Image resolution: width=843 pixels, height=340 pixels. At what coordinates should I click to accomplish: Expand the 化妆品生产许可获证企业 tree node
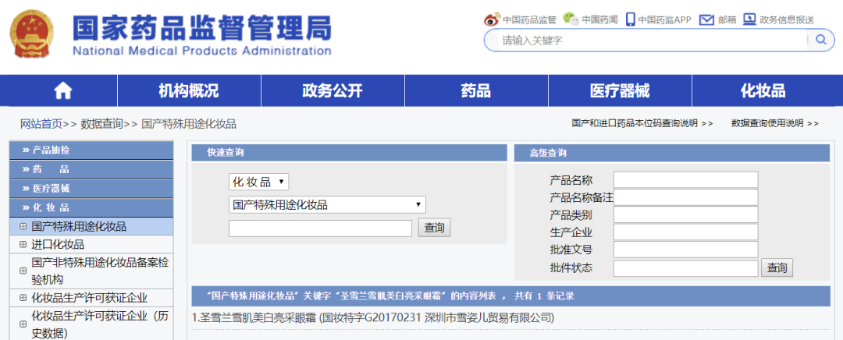[x=23, y=298]
